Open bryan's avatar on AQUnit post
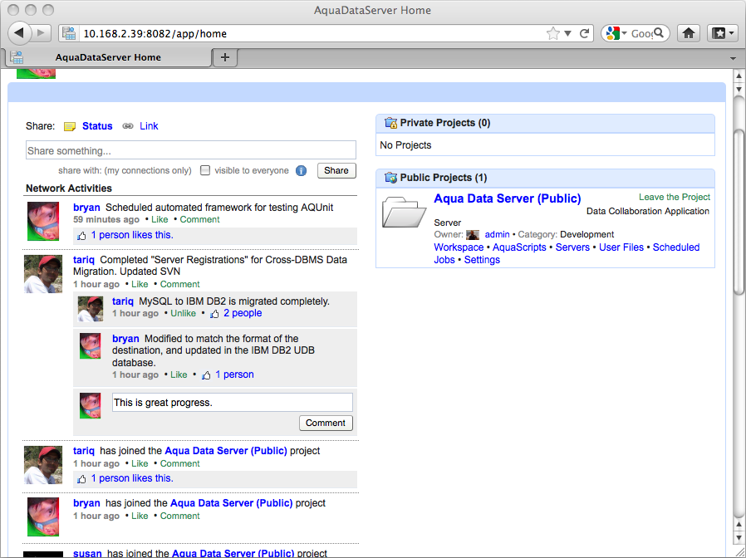746x558 pixels. tap(43, 221)
